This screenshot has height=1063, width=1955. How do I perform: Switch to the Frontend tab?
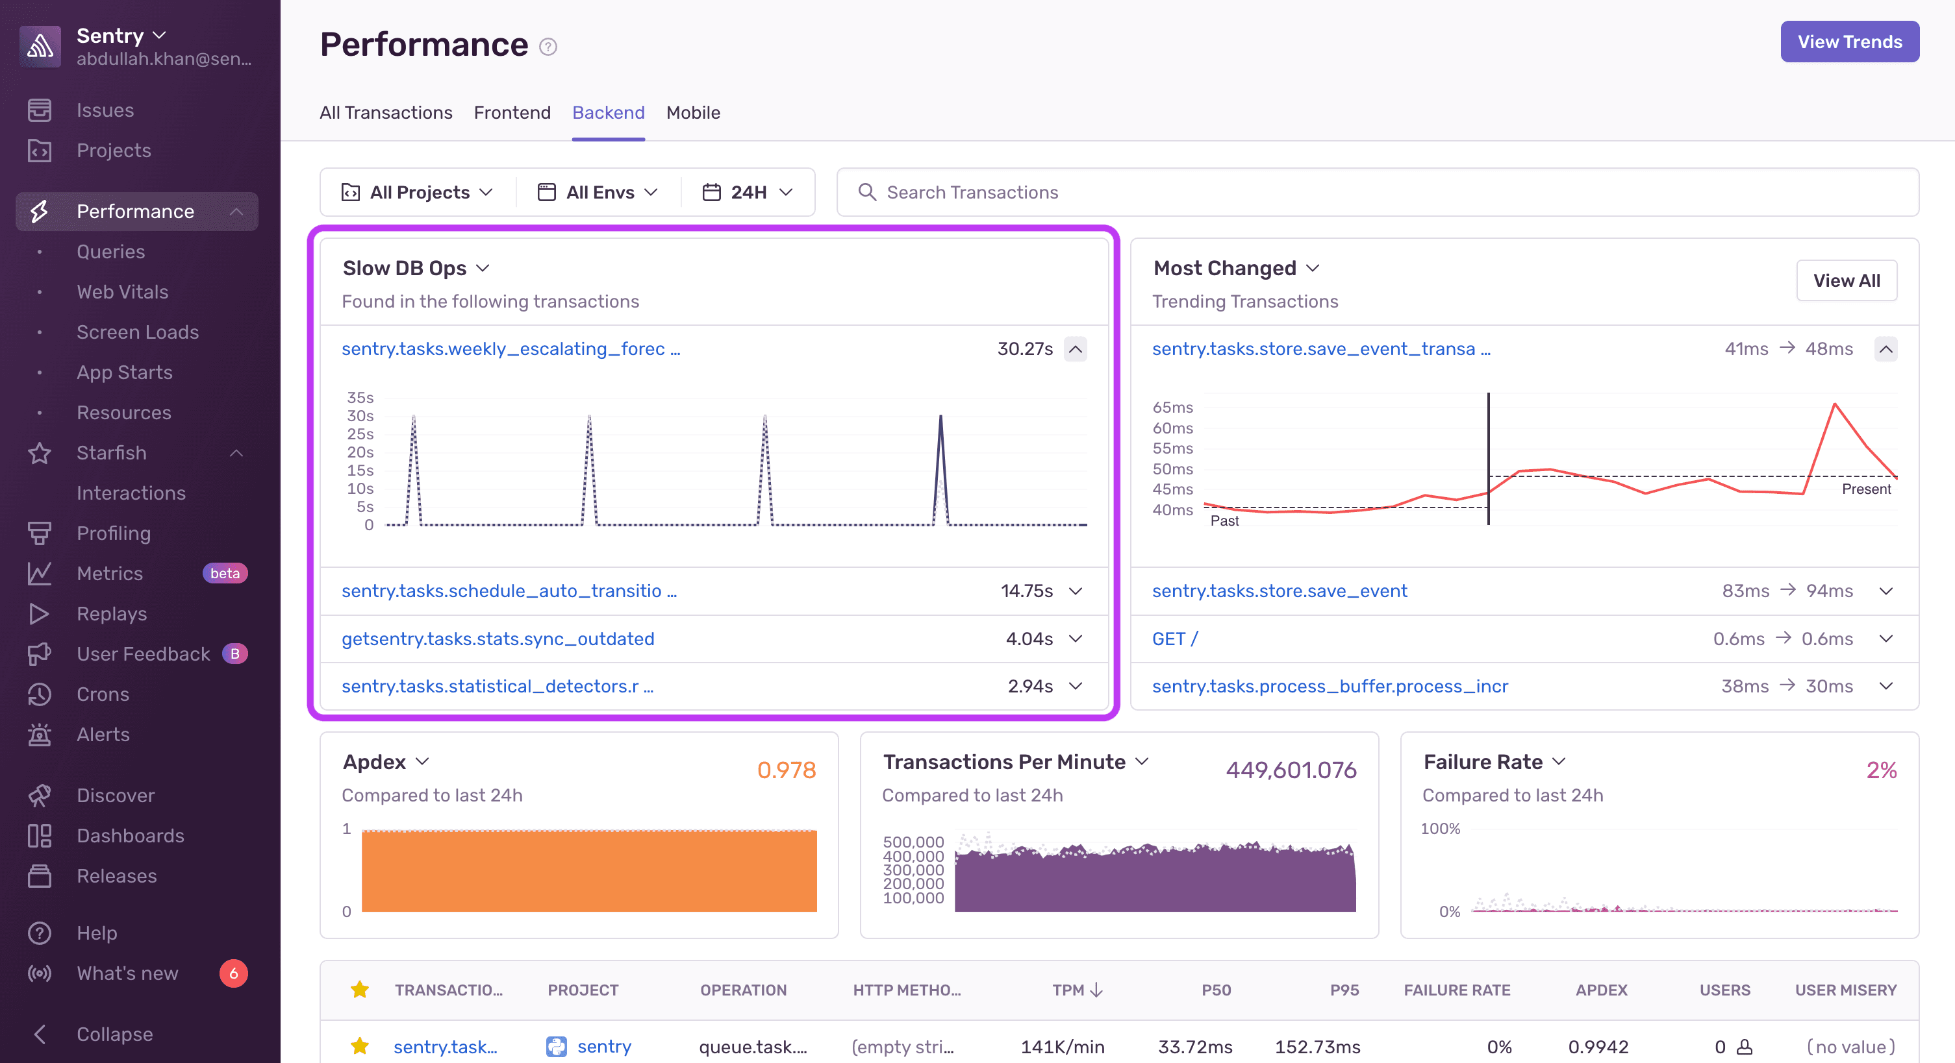512,112
